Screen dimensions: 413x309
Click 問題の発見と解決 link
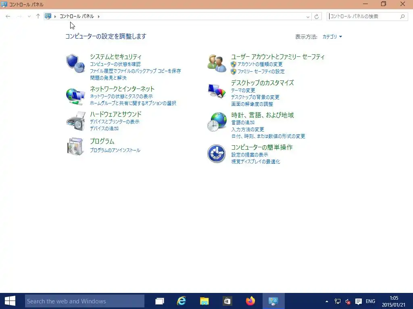click(108, 78)
